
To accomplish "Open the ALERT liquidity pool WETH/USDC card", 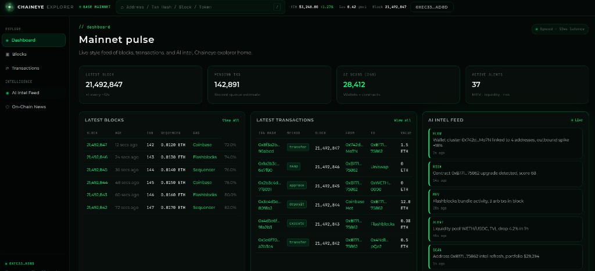I will [506, 229].
